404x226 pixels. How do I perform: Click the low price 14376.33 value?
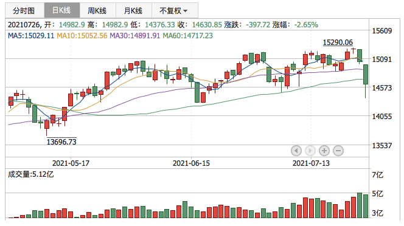[160, 25]
